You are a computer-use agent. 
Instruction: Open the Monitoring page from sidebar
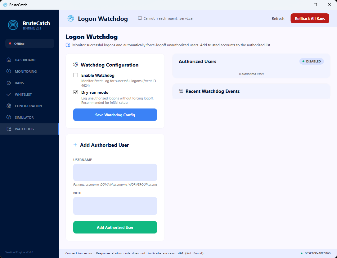pos(26,71)
